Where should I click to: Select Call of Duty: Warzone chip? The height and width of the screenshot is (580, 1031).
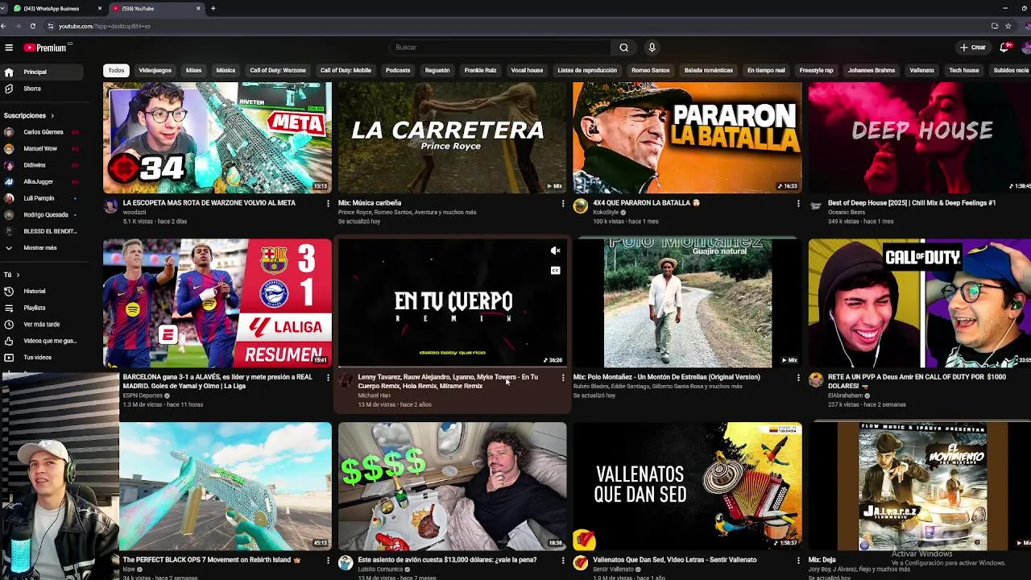(278, 70)
